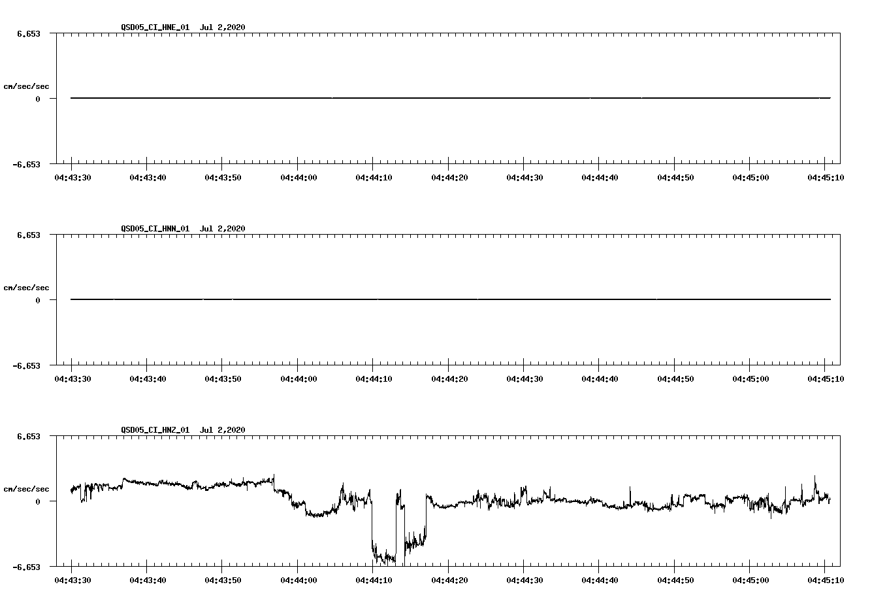Click time label 04:45:10 under HNE plot
The image size is (887, 604).
tap(825, 178)
